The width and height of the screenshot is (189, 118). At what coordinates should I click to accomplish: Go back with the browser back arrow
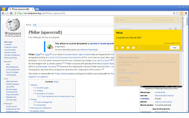3,13
